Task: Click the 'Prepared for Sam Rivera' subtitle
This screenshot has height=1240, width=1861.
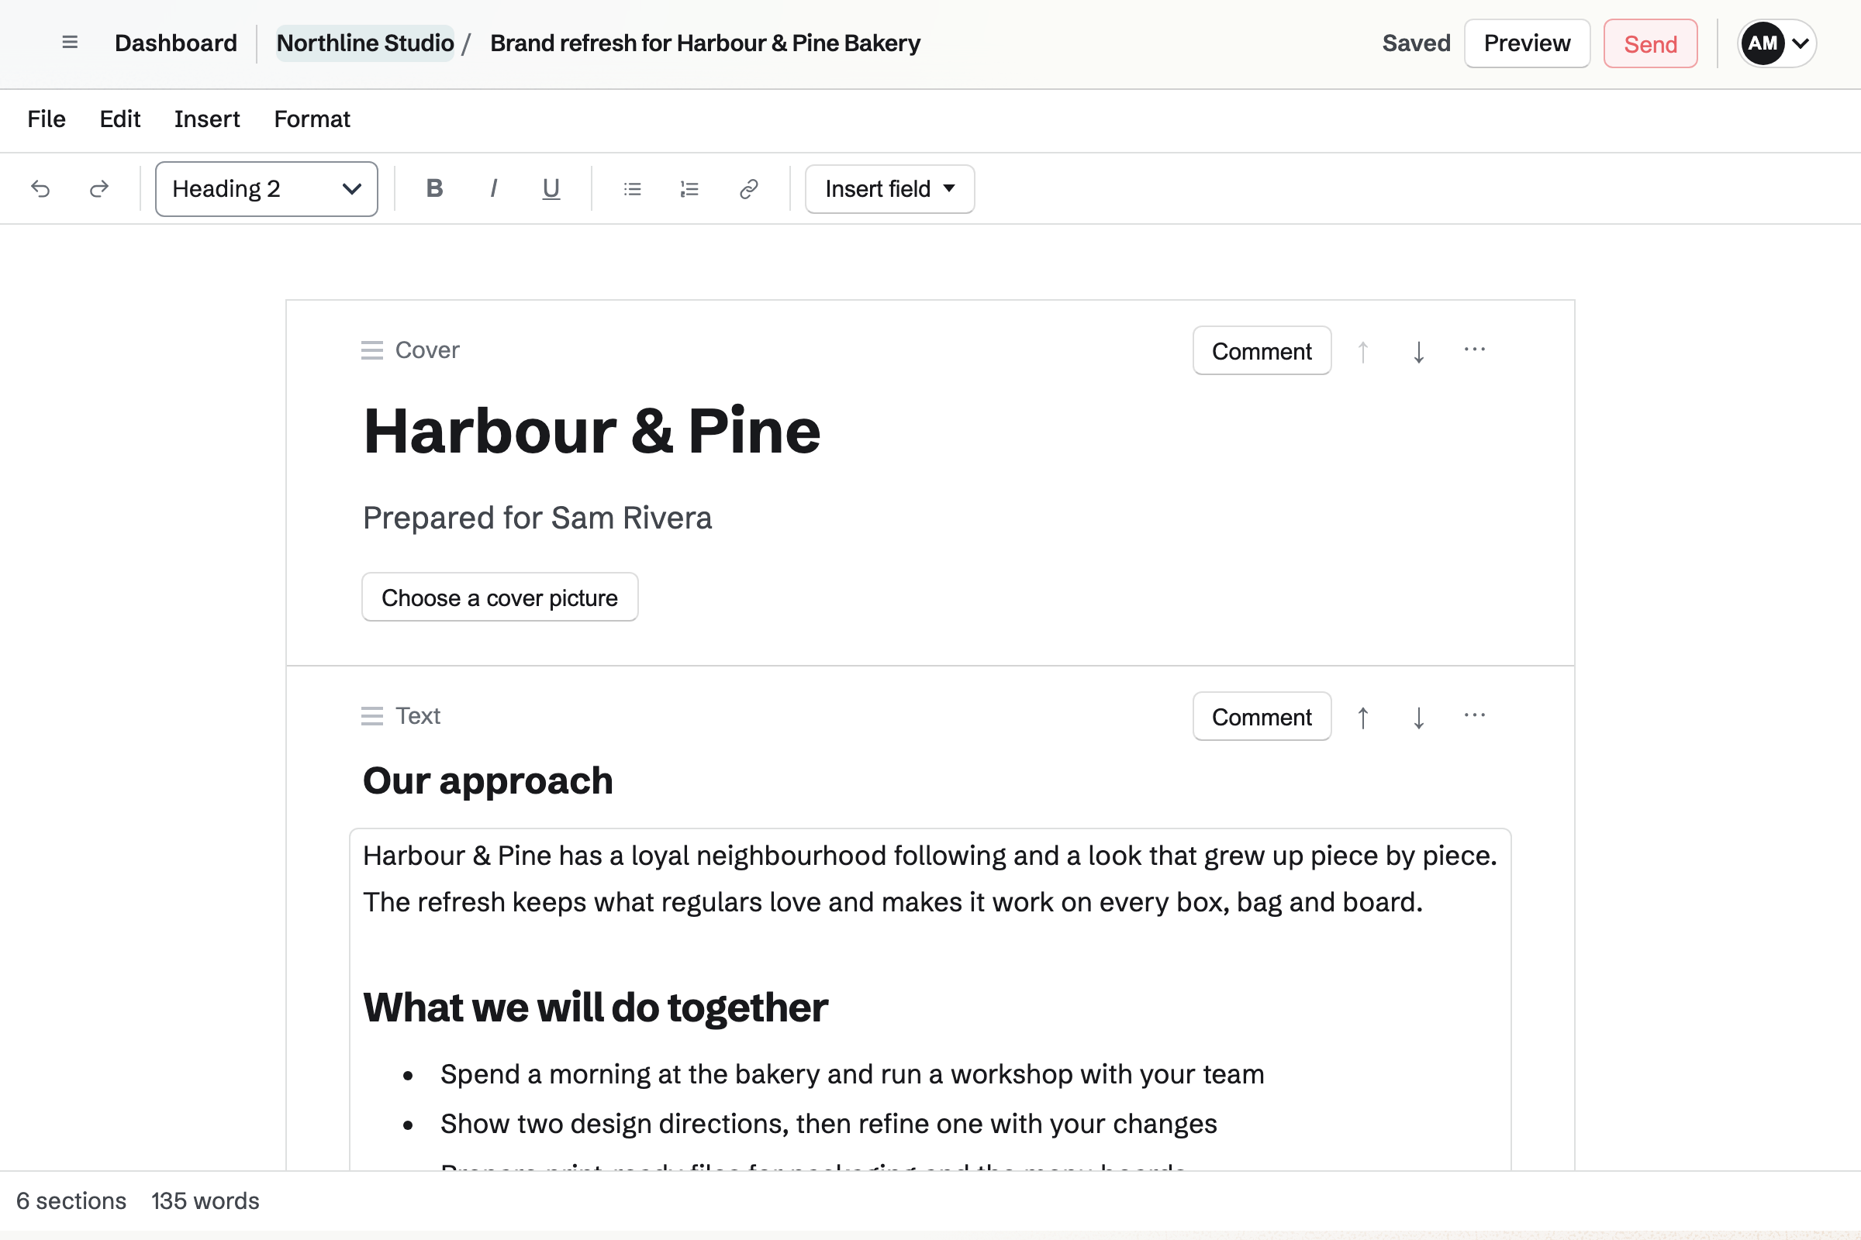Action: (537, 518)
